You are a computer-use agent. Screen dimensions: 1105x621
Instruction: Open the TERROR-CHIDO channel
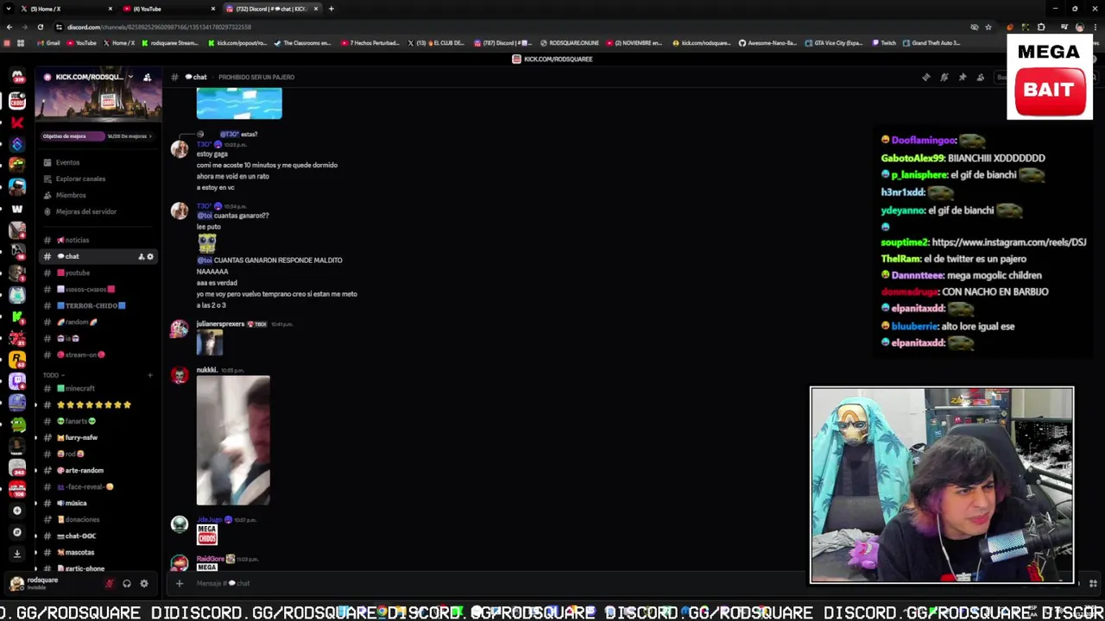(x=97, y=305)
